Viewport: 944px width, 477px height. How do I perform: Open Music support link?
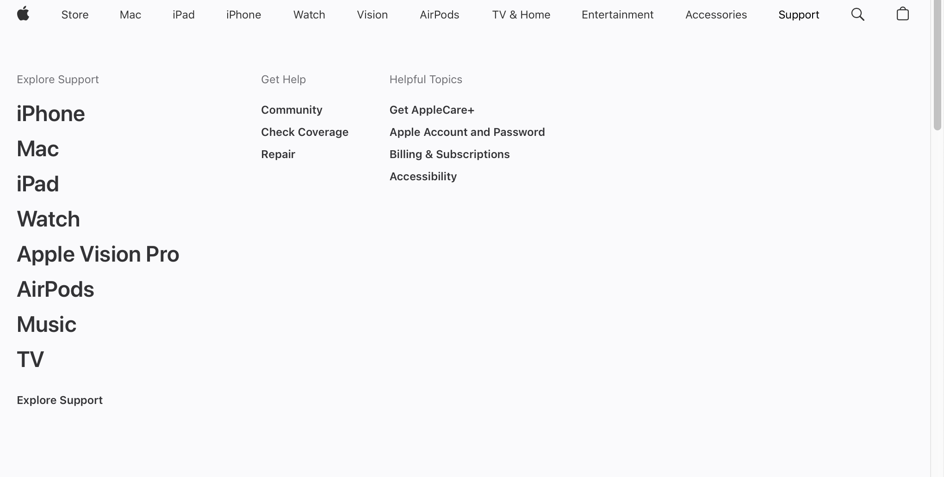pyautogui.click(x=47, y=324)
